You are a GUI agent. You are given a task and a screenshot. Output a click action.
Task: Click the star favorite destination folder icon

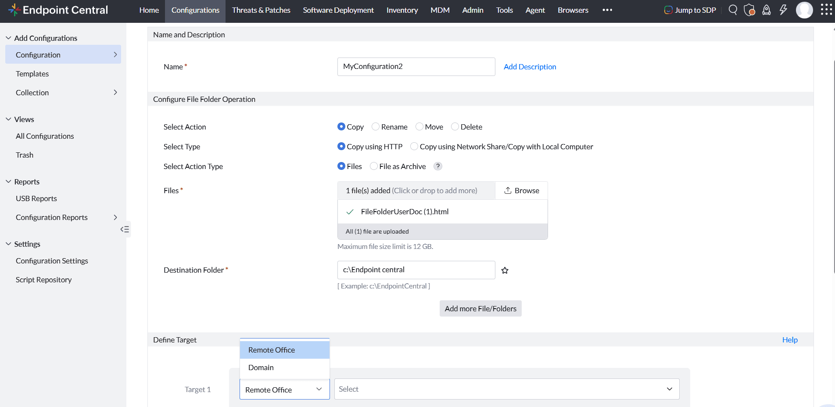(x=505, y=270)
